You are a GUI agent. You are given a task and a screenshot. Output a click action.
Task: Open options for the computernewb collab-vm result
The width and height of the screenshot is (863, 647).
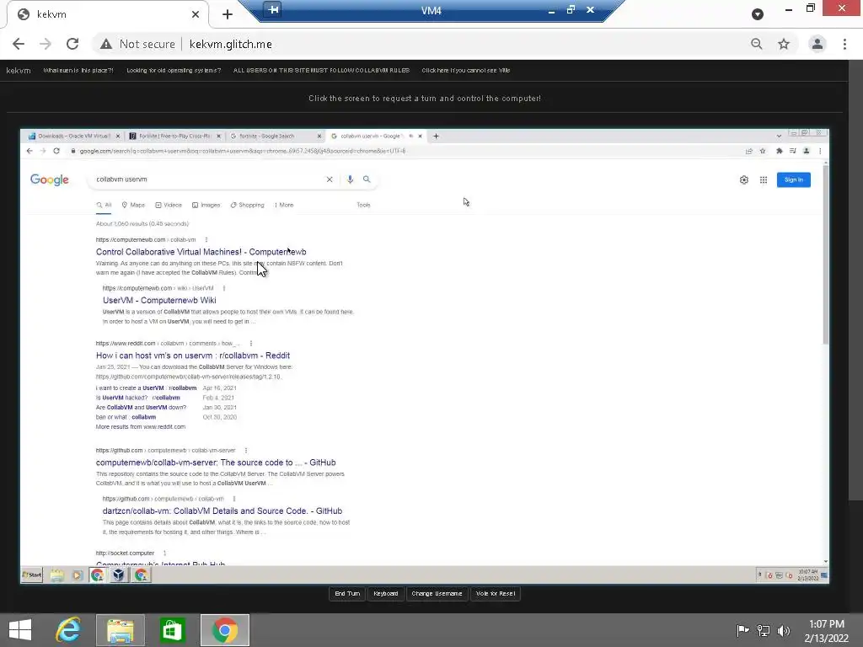tap(206, 240)
